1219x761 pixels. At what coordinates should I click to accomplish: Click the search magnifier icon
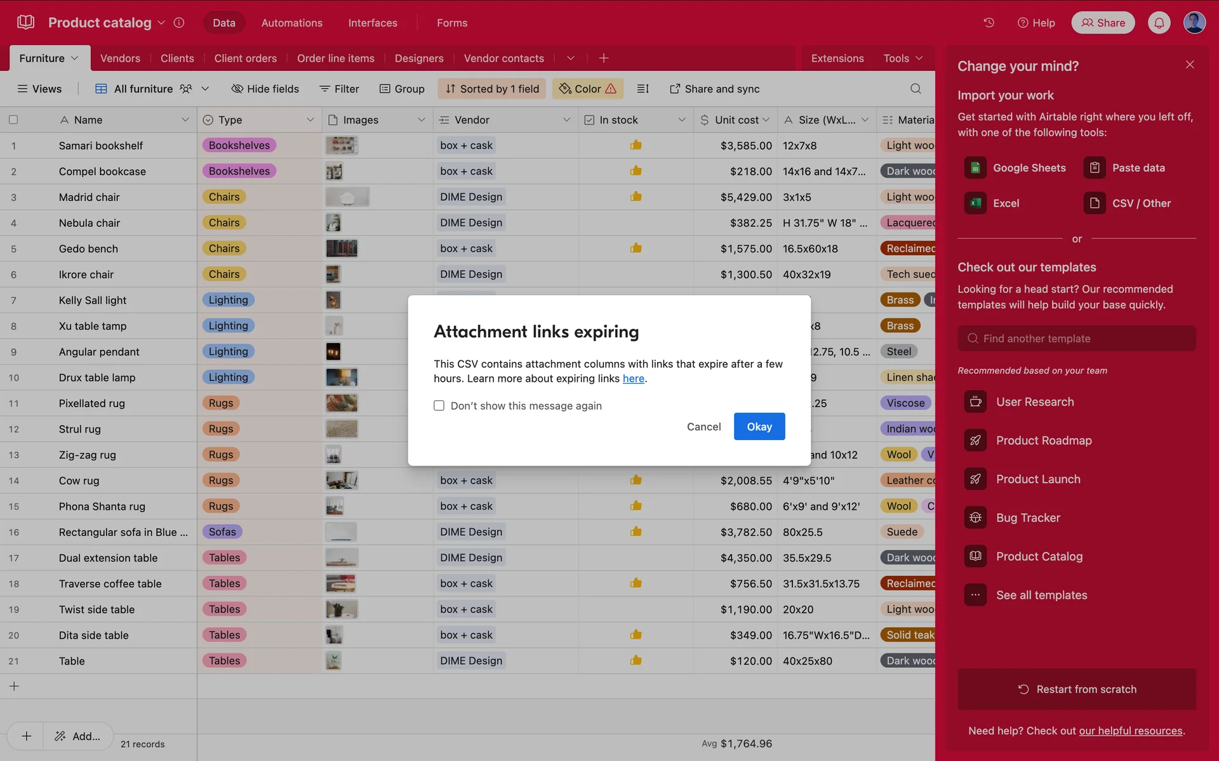tap(915, 89)
